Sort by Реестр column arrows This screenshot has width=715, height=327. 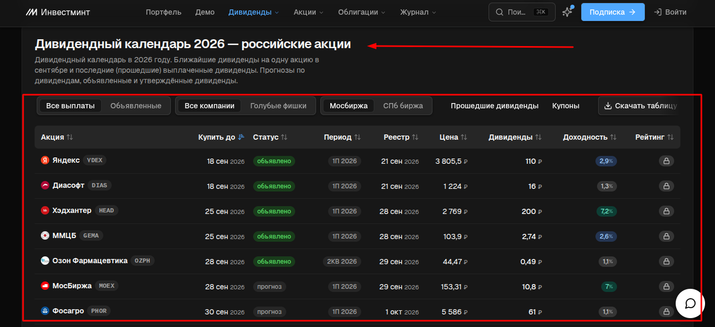coord(415,137)
